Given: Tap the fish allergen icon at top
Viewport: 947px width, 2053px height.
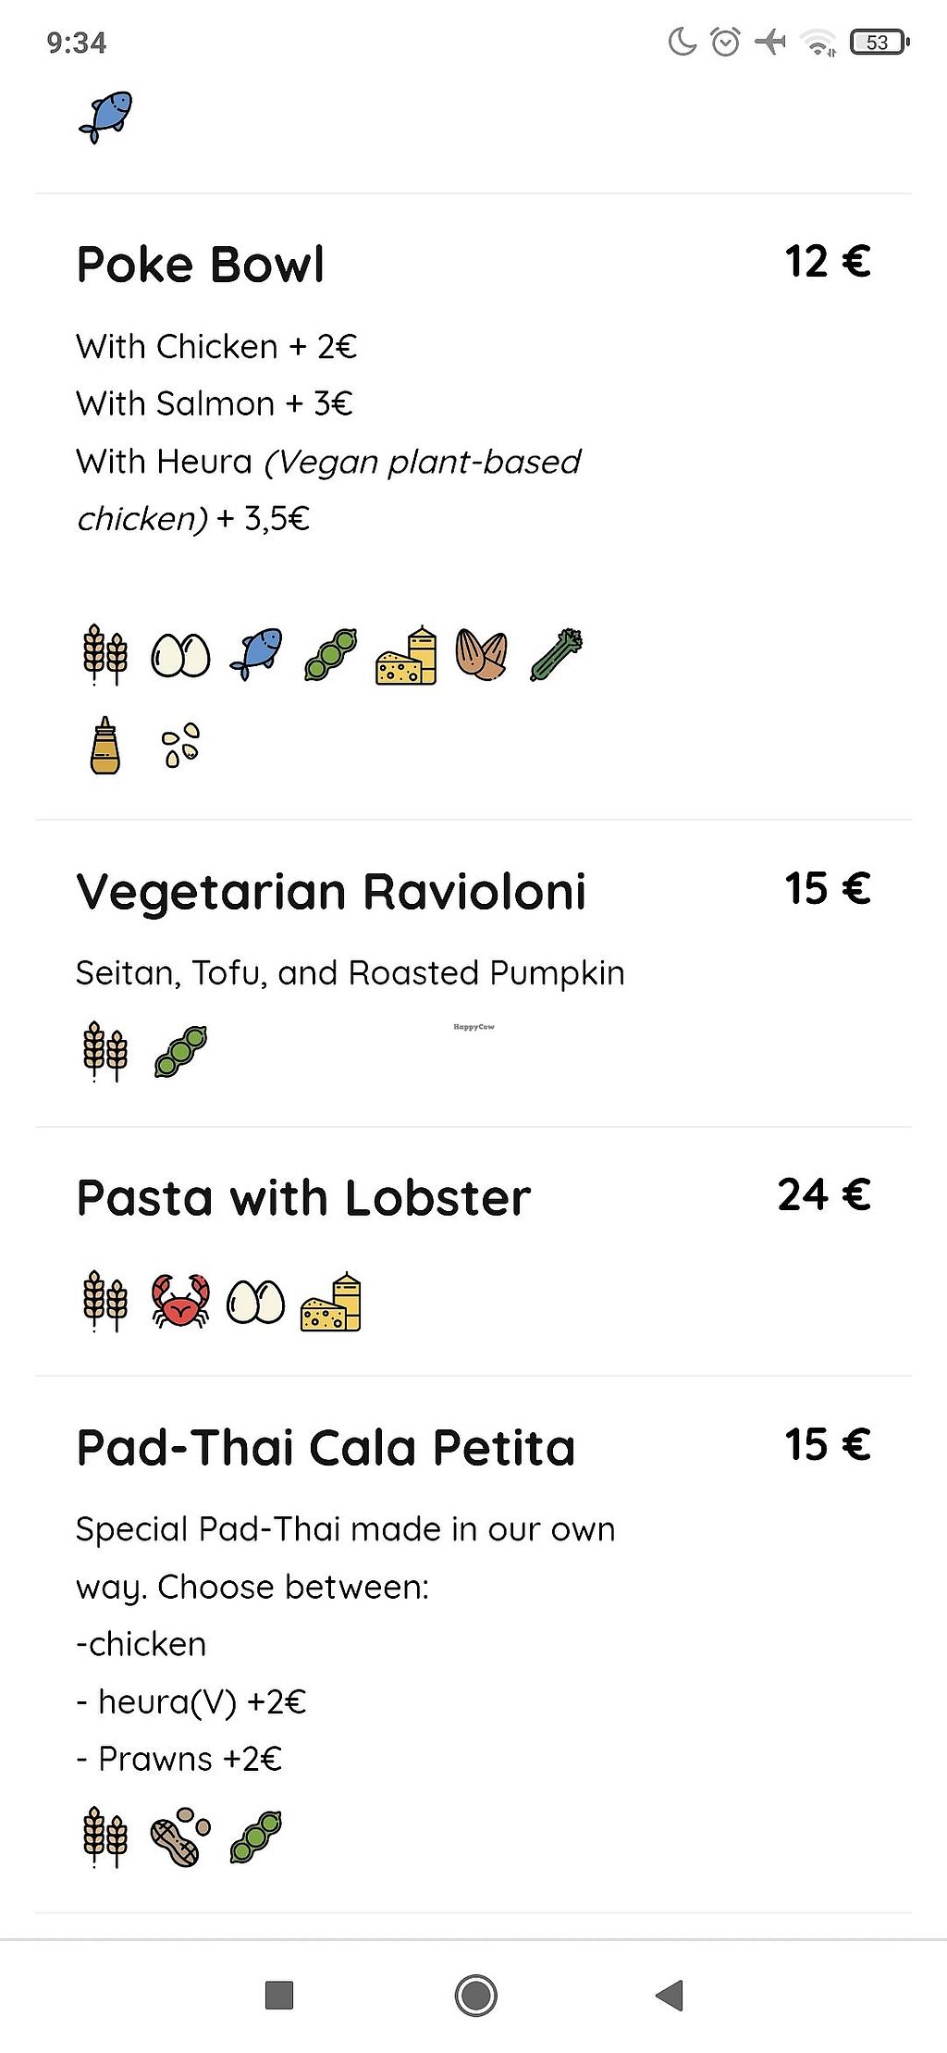Looking at the screenshot, I should [x=105, y=117].
